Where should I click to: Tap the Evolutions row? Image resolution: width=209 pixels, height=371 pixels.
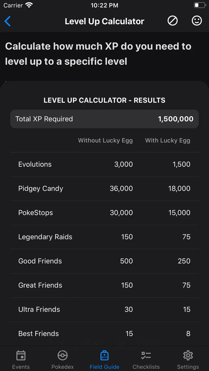tap(104, 164)
